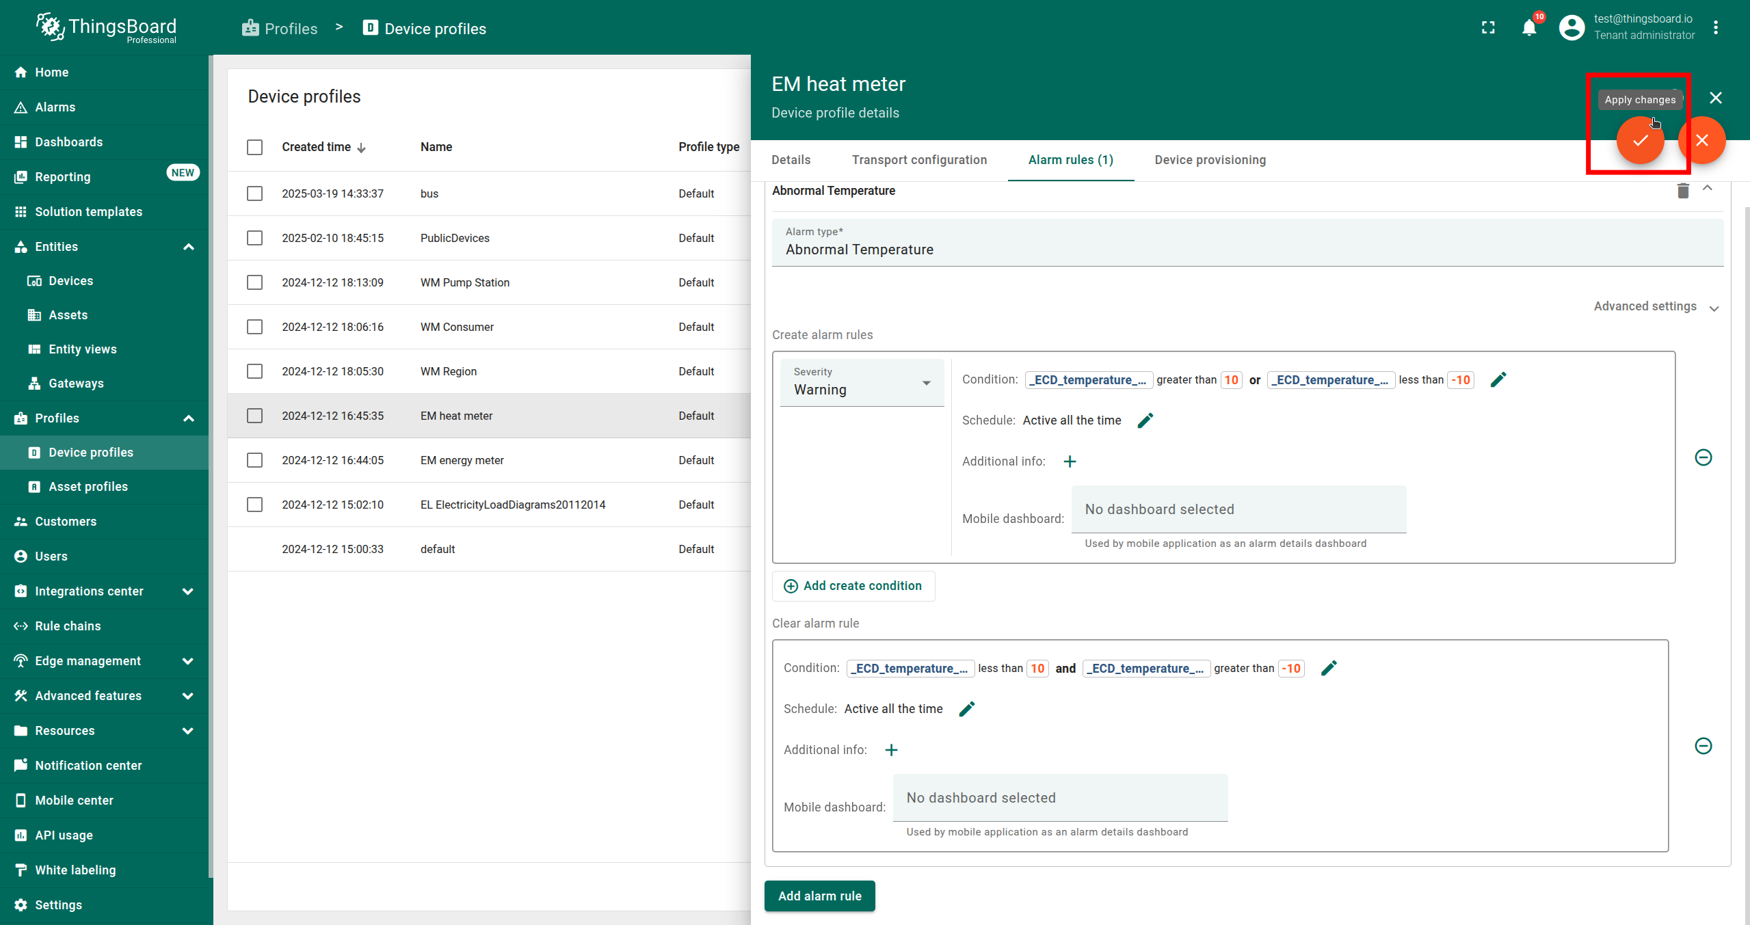Add additional info to create alarm rule

coord(1070,461)
